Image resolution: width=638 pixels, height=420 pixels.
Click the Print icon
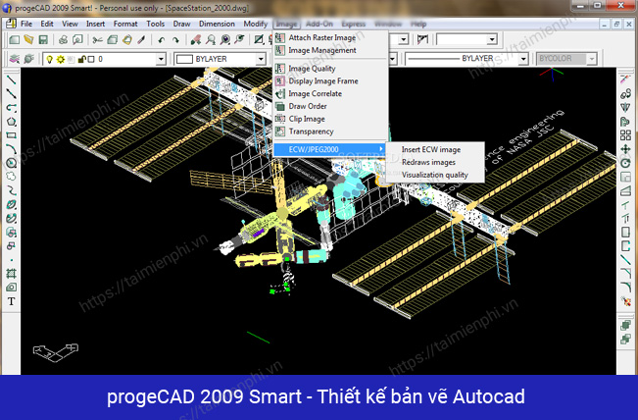tap(63, 39)
